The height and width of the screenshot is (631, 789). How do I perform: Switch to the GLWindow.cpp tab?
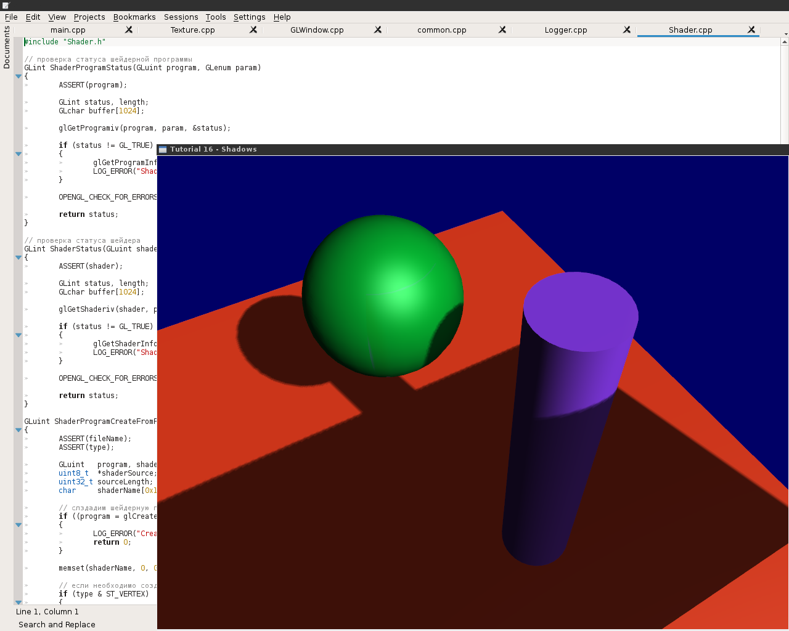tap(317, 29)
